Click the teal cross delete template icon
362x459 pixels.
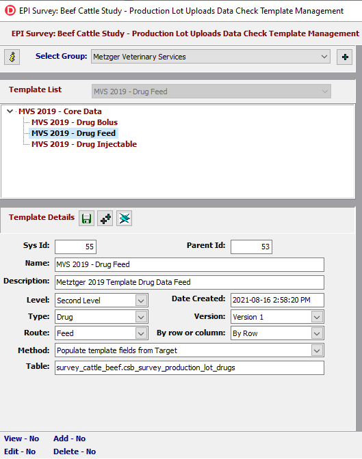point(124,219)
